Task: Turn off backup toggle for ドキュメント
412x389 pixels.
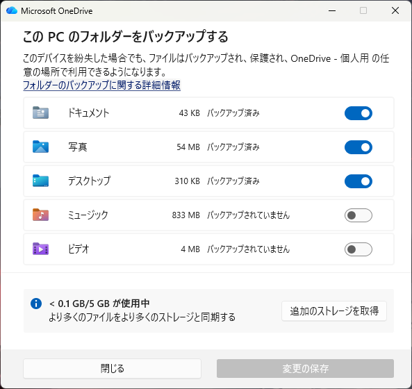Action: click(358, 113)
